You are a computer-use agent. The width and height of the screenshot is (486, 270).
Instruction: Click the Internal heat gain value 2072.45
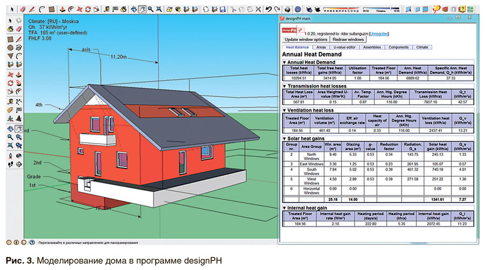[x=433, y=224]
